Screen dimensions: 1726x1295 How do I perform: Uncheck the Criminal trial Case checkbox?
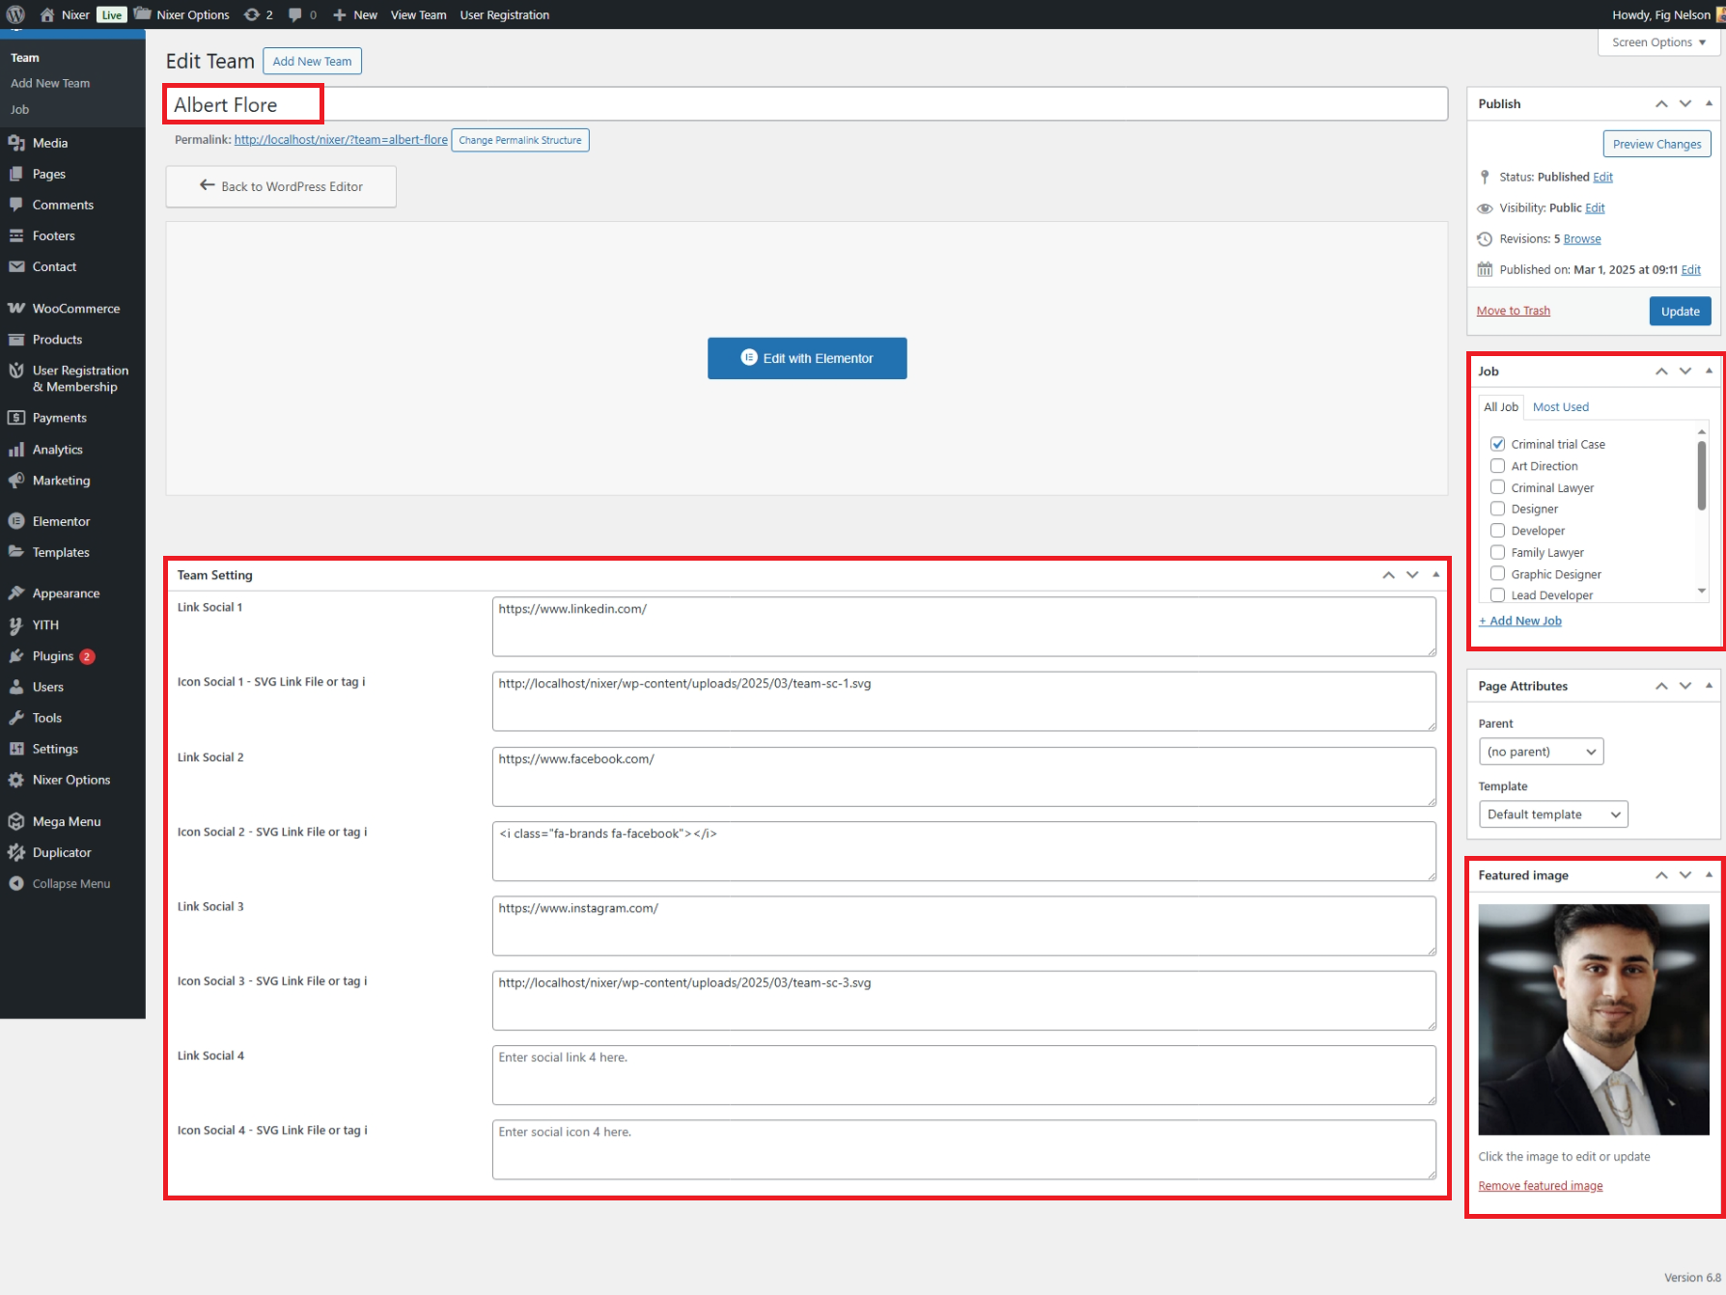[1497, 444]
